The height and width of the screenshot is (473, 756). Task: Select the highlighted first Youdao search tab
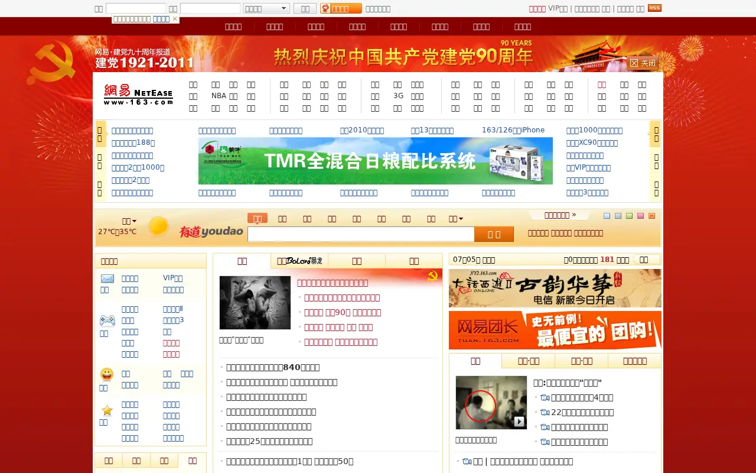pos(258,219)
